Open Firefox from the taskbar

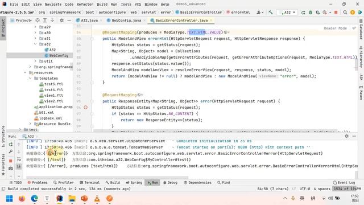click(x=22, y=199)
